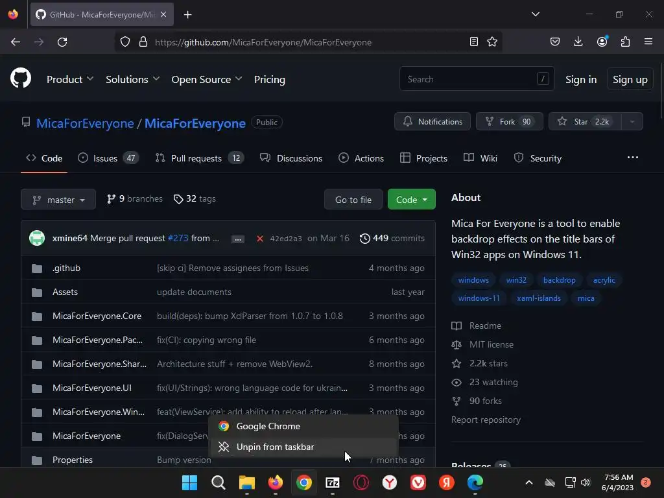The height and width of the screenshot is (498, 664).
Task: Choose Google Chrome in jump list
Action: (x=303, y=426)
